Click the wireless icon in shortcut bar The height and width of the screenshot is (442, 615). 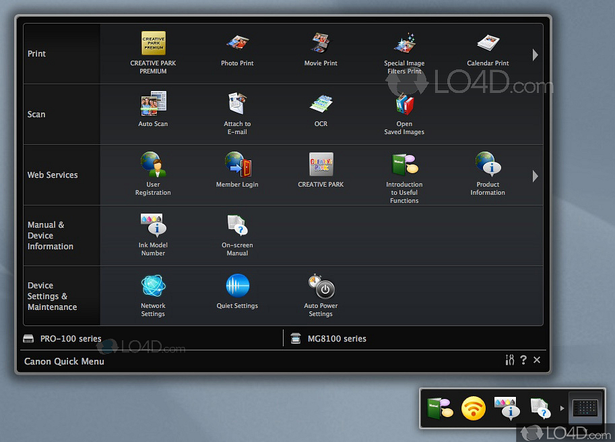(474, 408)
